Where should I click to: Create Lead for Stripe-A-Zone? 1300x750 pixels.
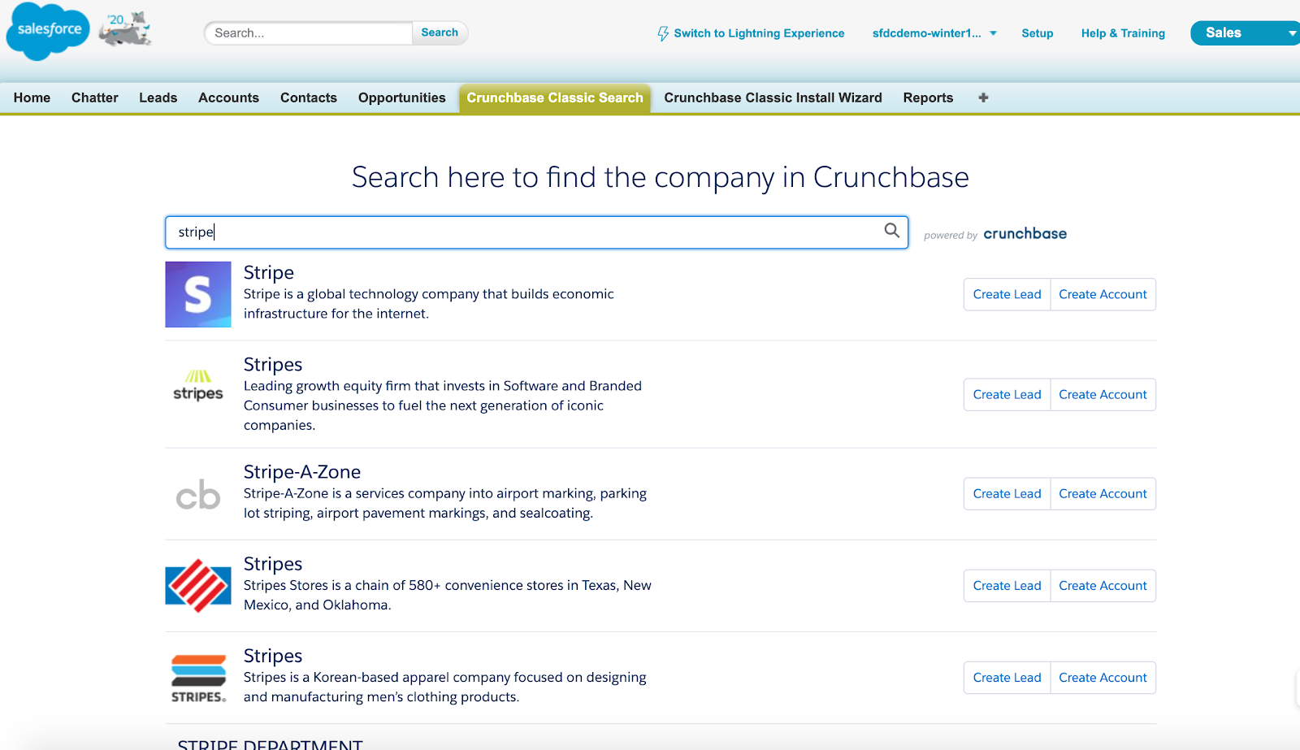(1007, 494)
